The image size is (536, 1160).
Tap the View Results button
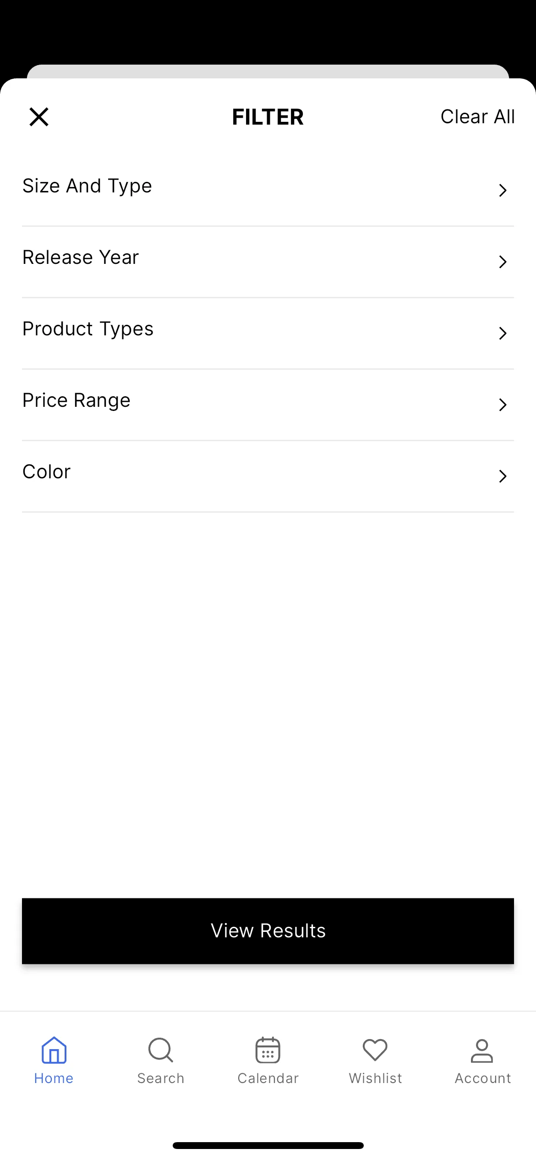[x=268, y=931]
